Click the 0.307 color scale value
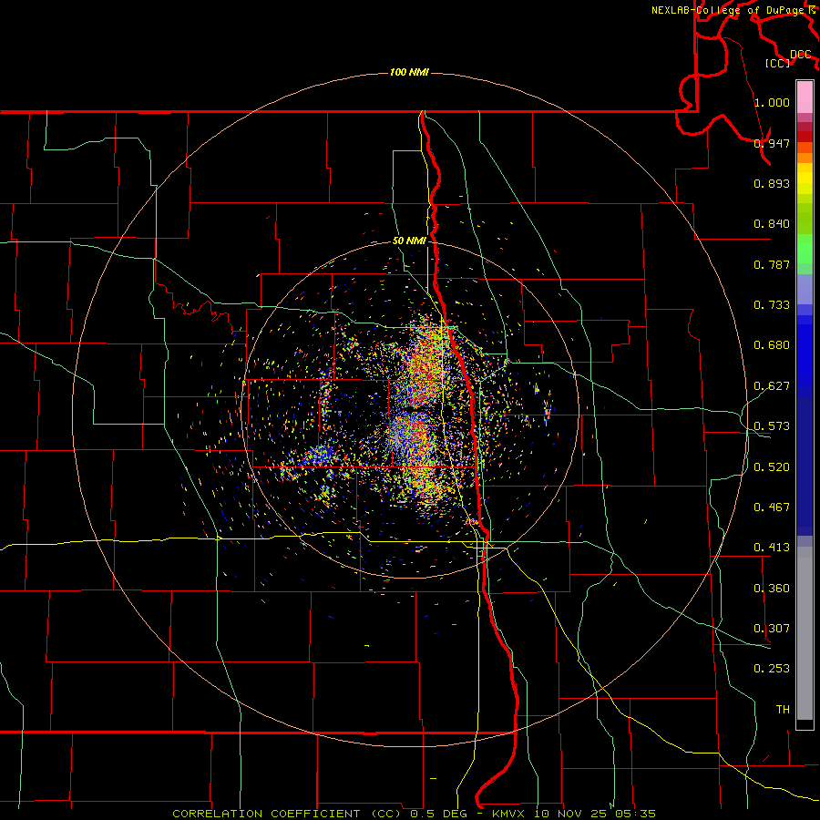The image size is (820, 820). pyautogui.click(x=772, y=629)
